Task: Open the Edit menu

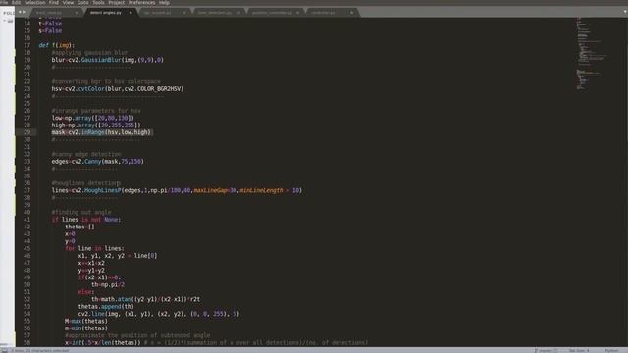Action: 16,2
